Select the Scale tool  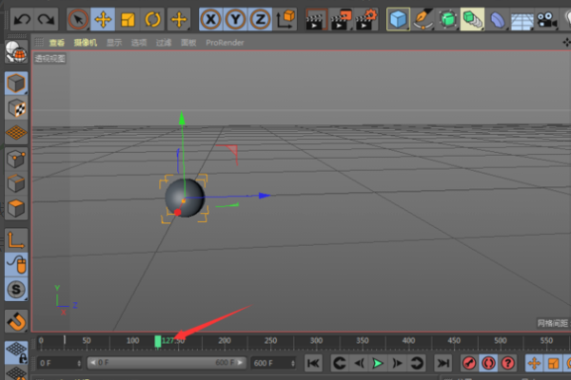tap(128, 18)
